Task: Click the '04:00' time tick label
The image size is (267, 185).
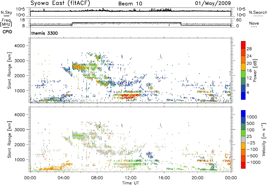Action: [63, 178]
